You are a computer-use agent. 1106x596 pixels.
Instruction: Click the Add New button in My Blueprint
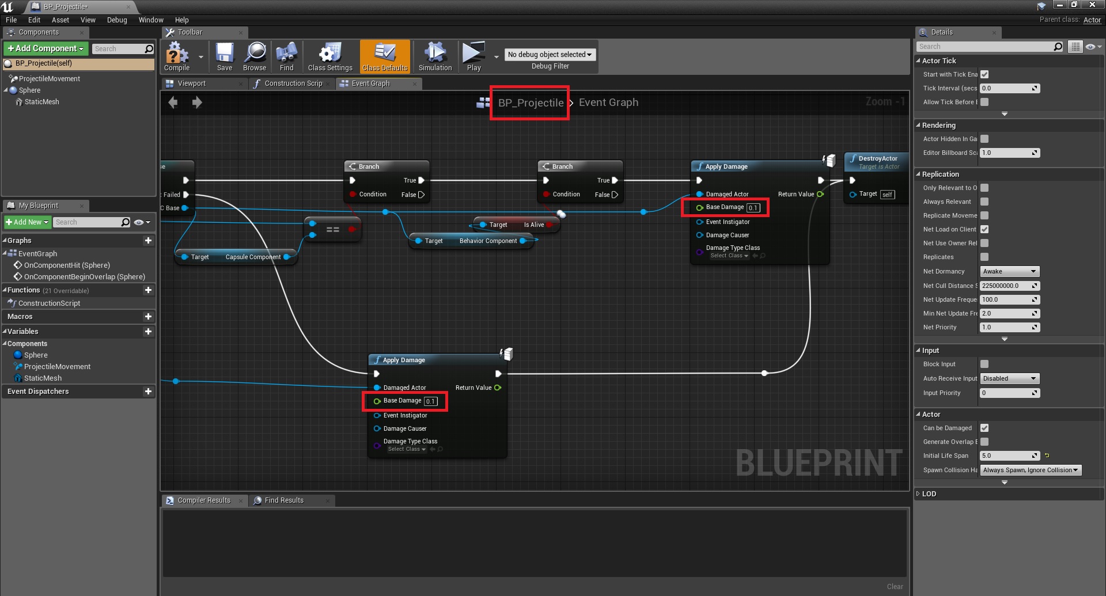point(27,222)
